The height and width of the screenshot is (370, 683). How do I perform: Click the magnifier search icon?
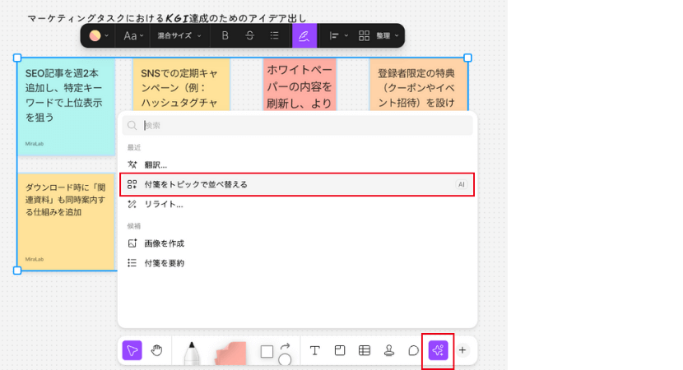pyautogui.click(x=132, y=126)
